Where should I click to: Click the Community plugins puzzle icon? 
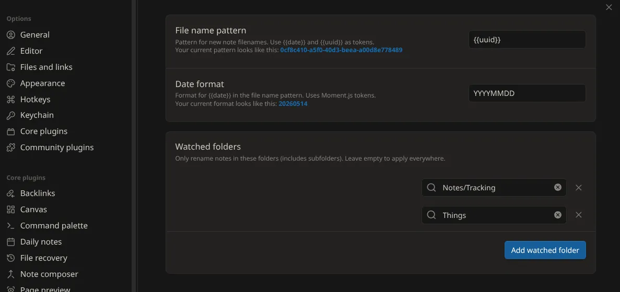10,148
